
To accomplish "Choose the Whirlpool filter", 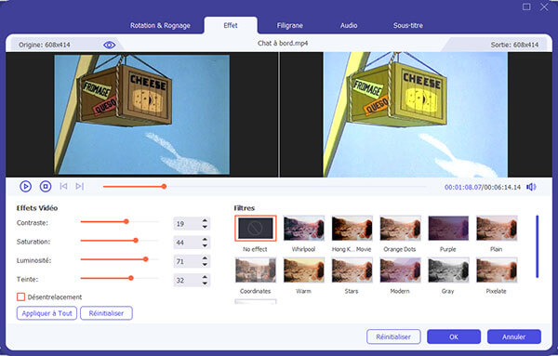I will [x=303, y=229].
